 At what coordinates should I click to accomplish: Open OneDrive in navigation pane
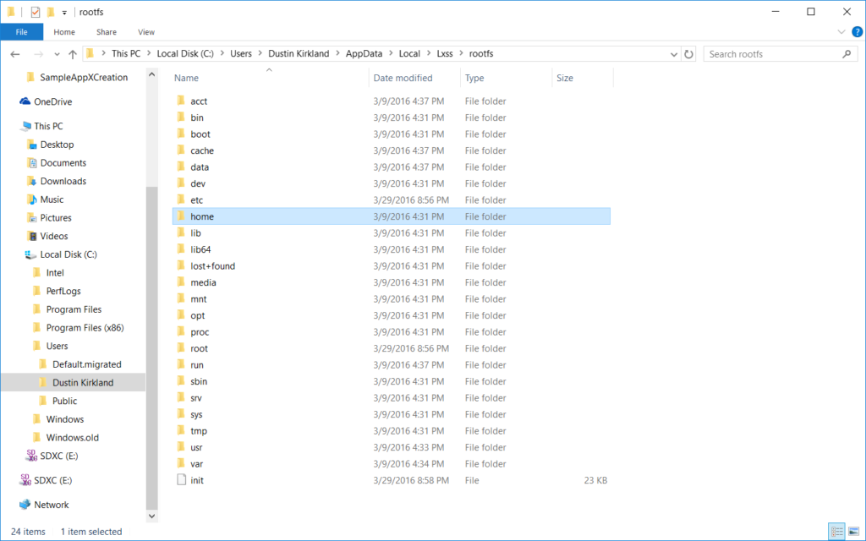click(52, 101)
